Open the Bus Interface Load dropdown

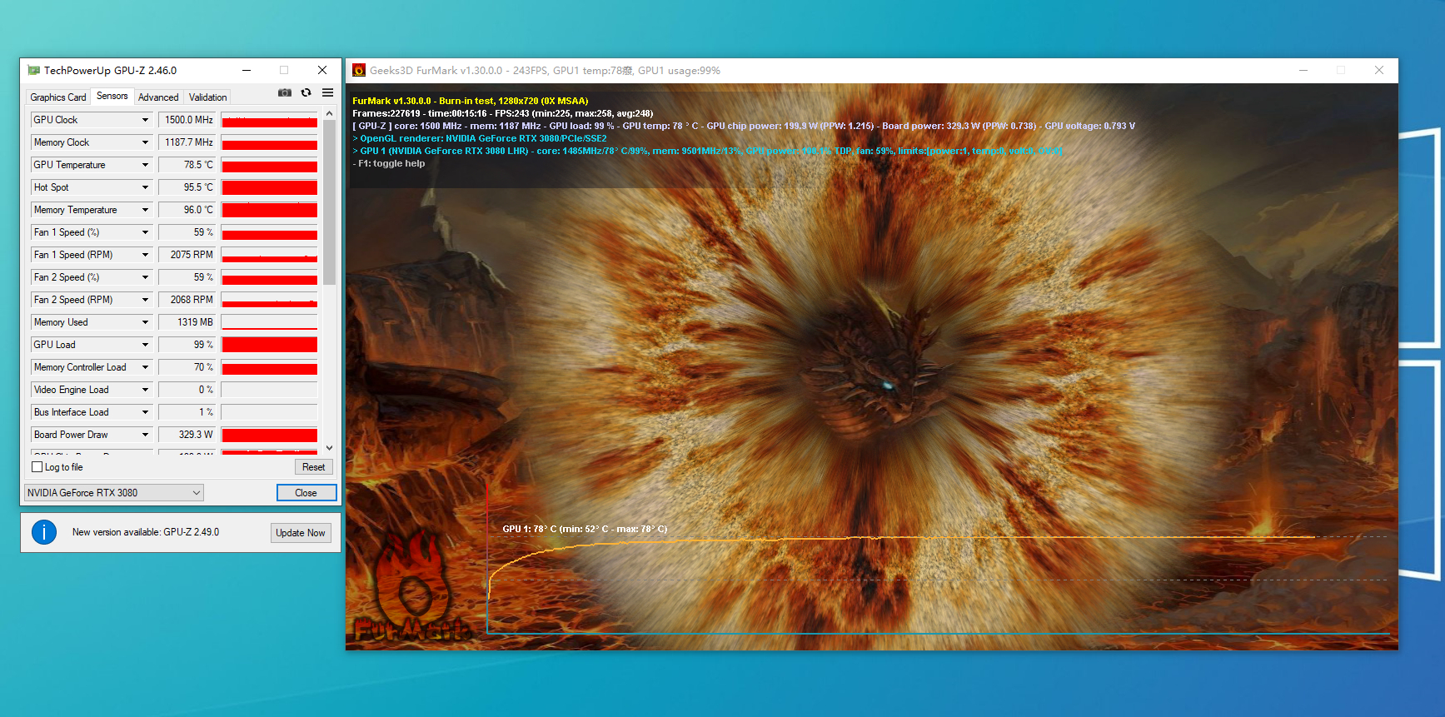(x=145, y=412)
